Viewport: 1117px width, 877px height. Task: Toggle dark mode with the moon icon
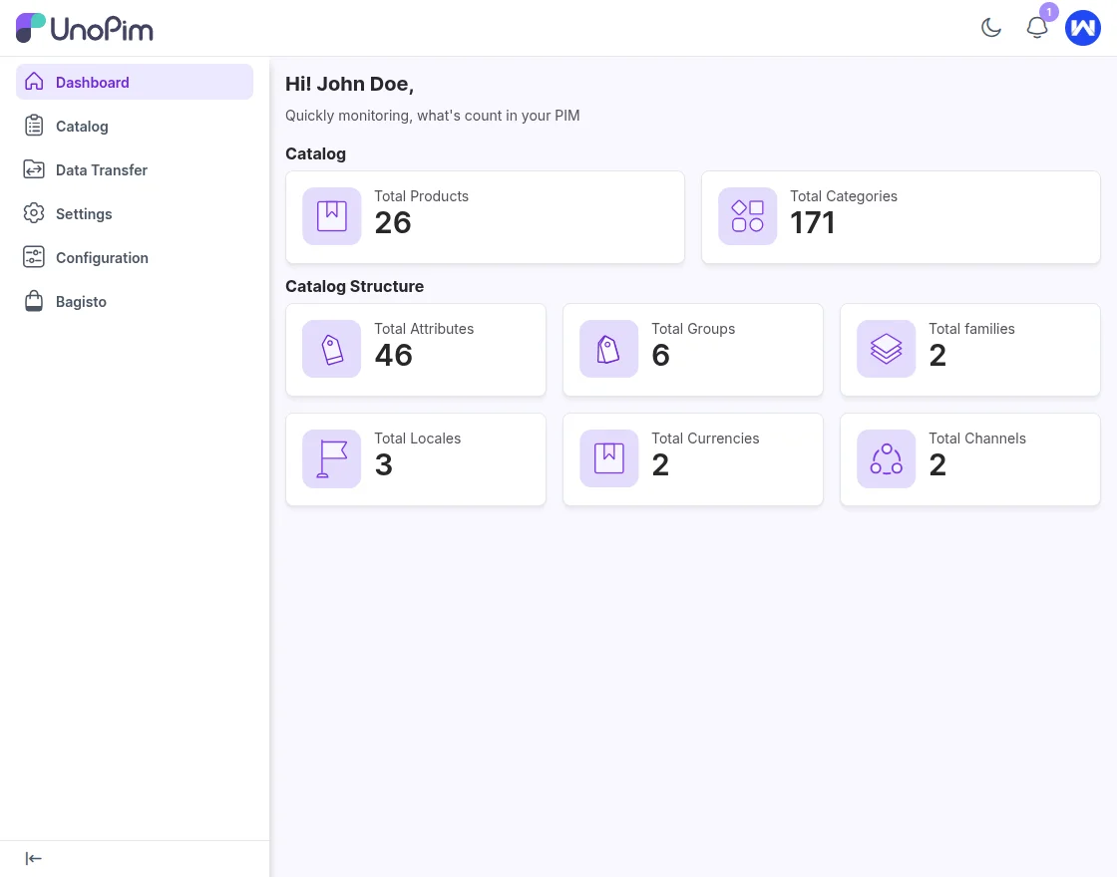pyautogui.click(x=991, y=28)
